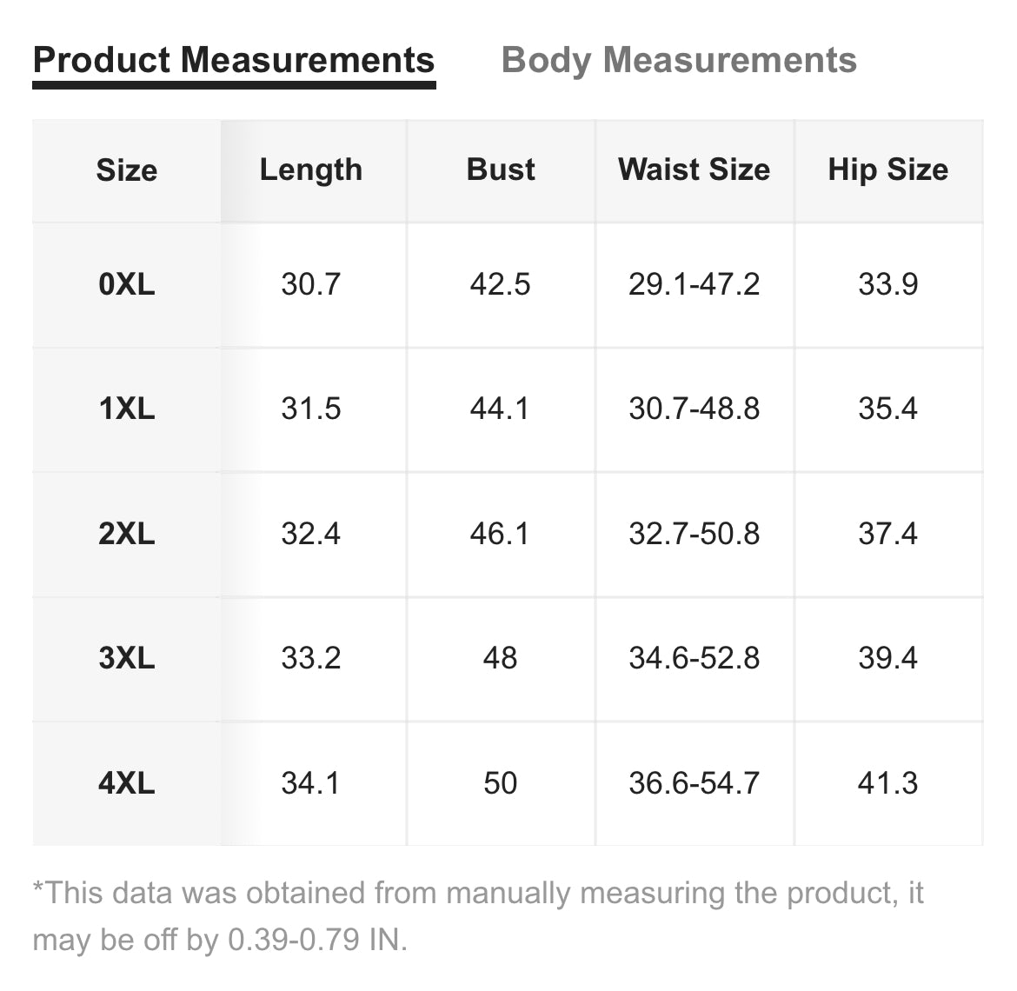The width and height of the screenshot is (1017, 991).
Task: Click the 1XL bust value 44.1
Action: (x=500, y=409)
